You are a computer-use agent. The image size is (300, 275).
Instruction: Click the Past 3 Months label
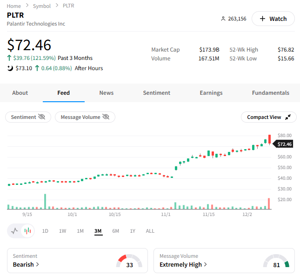tap(75, 58)
